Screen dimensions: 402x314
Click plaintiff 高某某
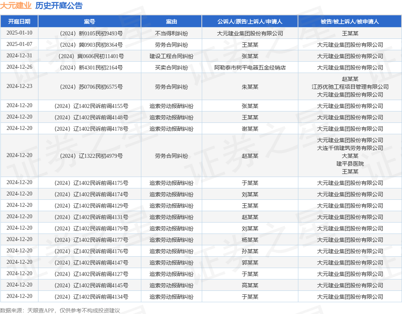pos(250,286)
